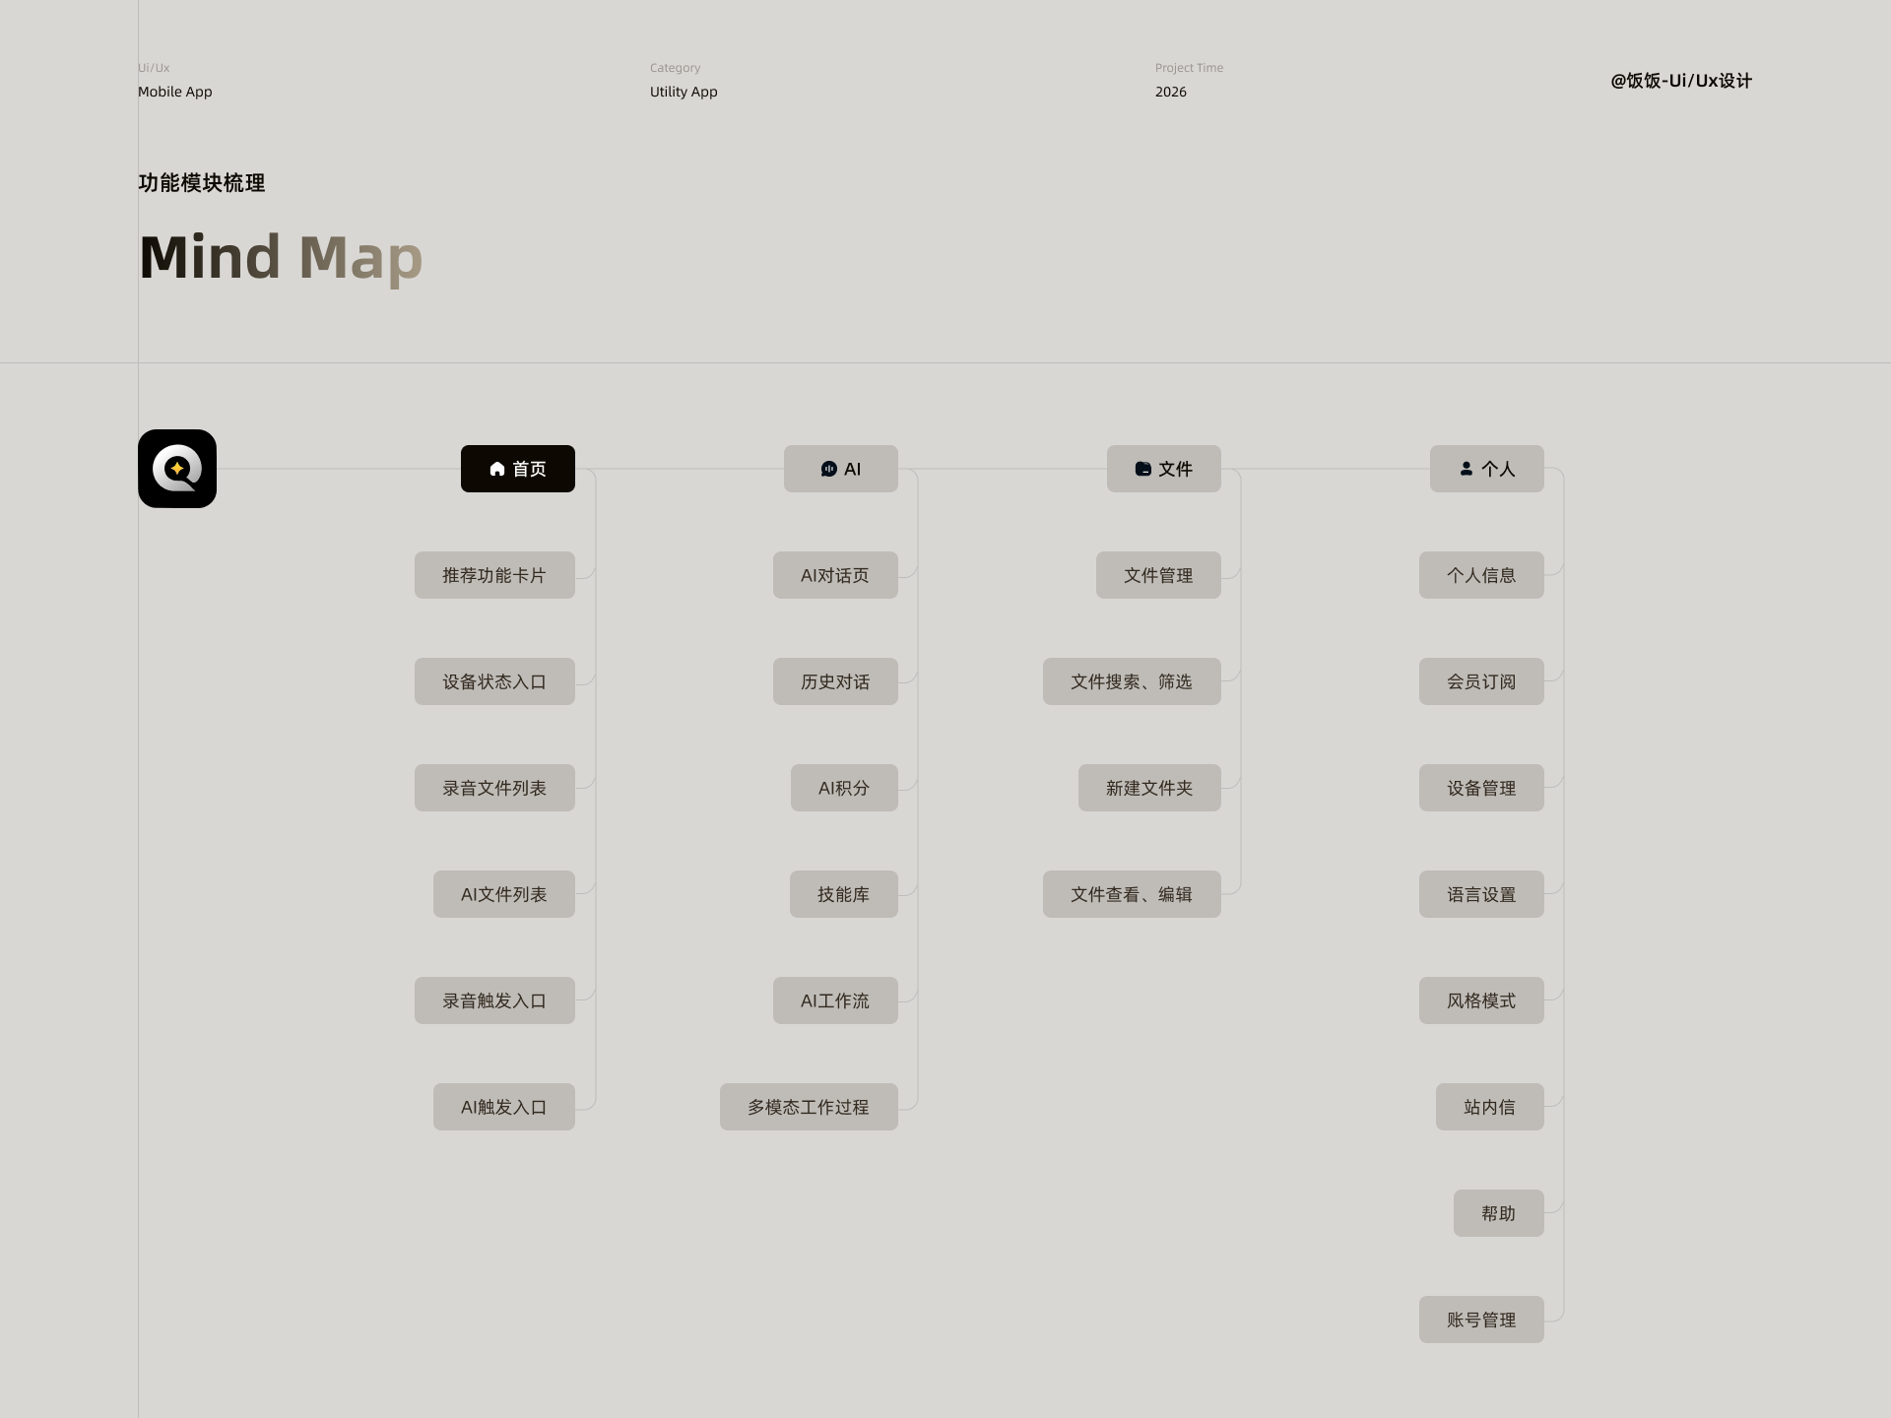Screen dimensions: 1891x1418
Task: Open the AI对话页 node
Action: (835, 575)
